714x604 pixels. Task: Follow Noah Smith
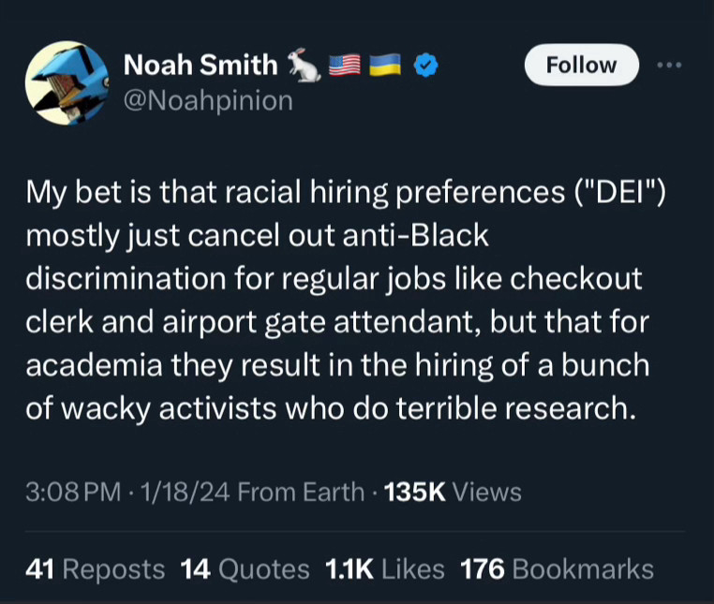click(581, 65)
